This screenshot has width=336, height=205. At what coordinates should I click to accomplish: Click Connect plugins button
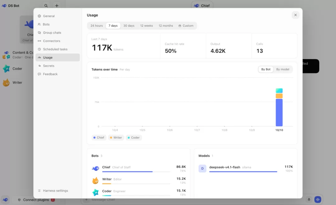[x=36, y=200]
